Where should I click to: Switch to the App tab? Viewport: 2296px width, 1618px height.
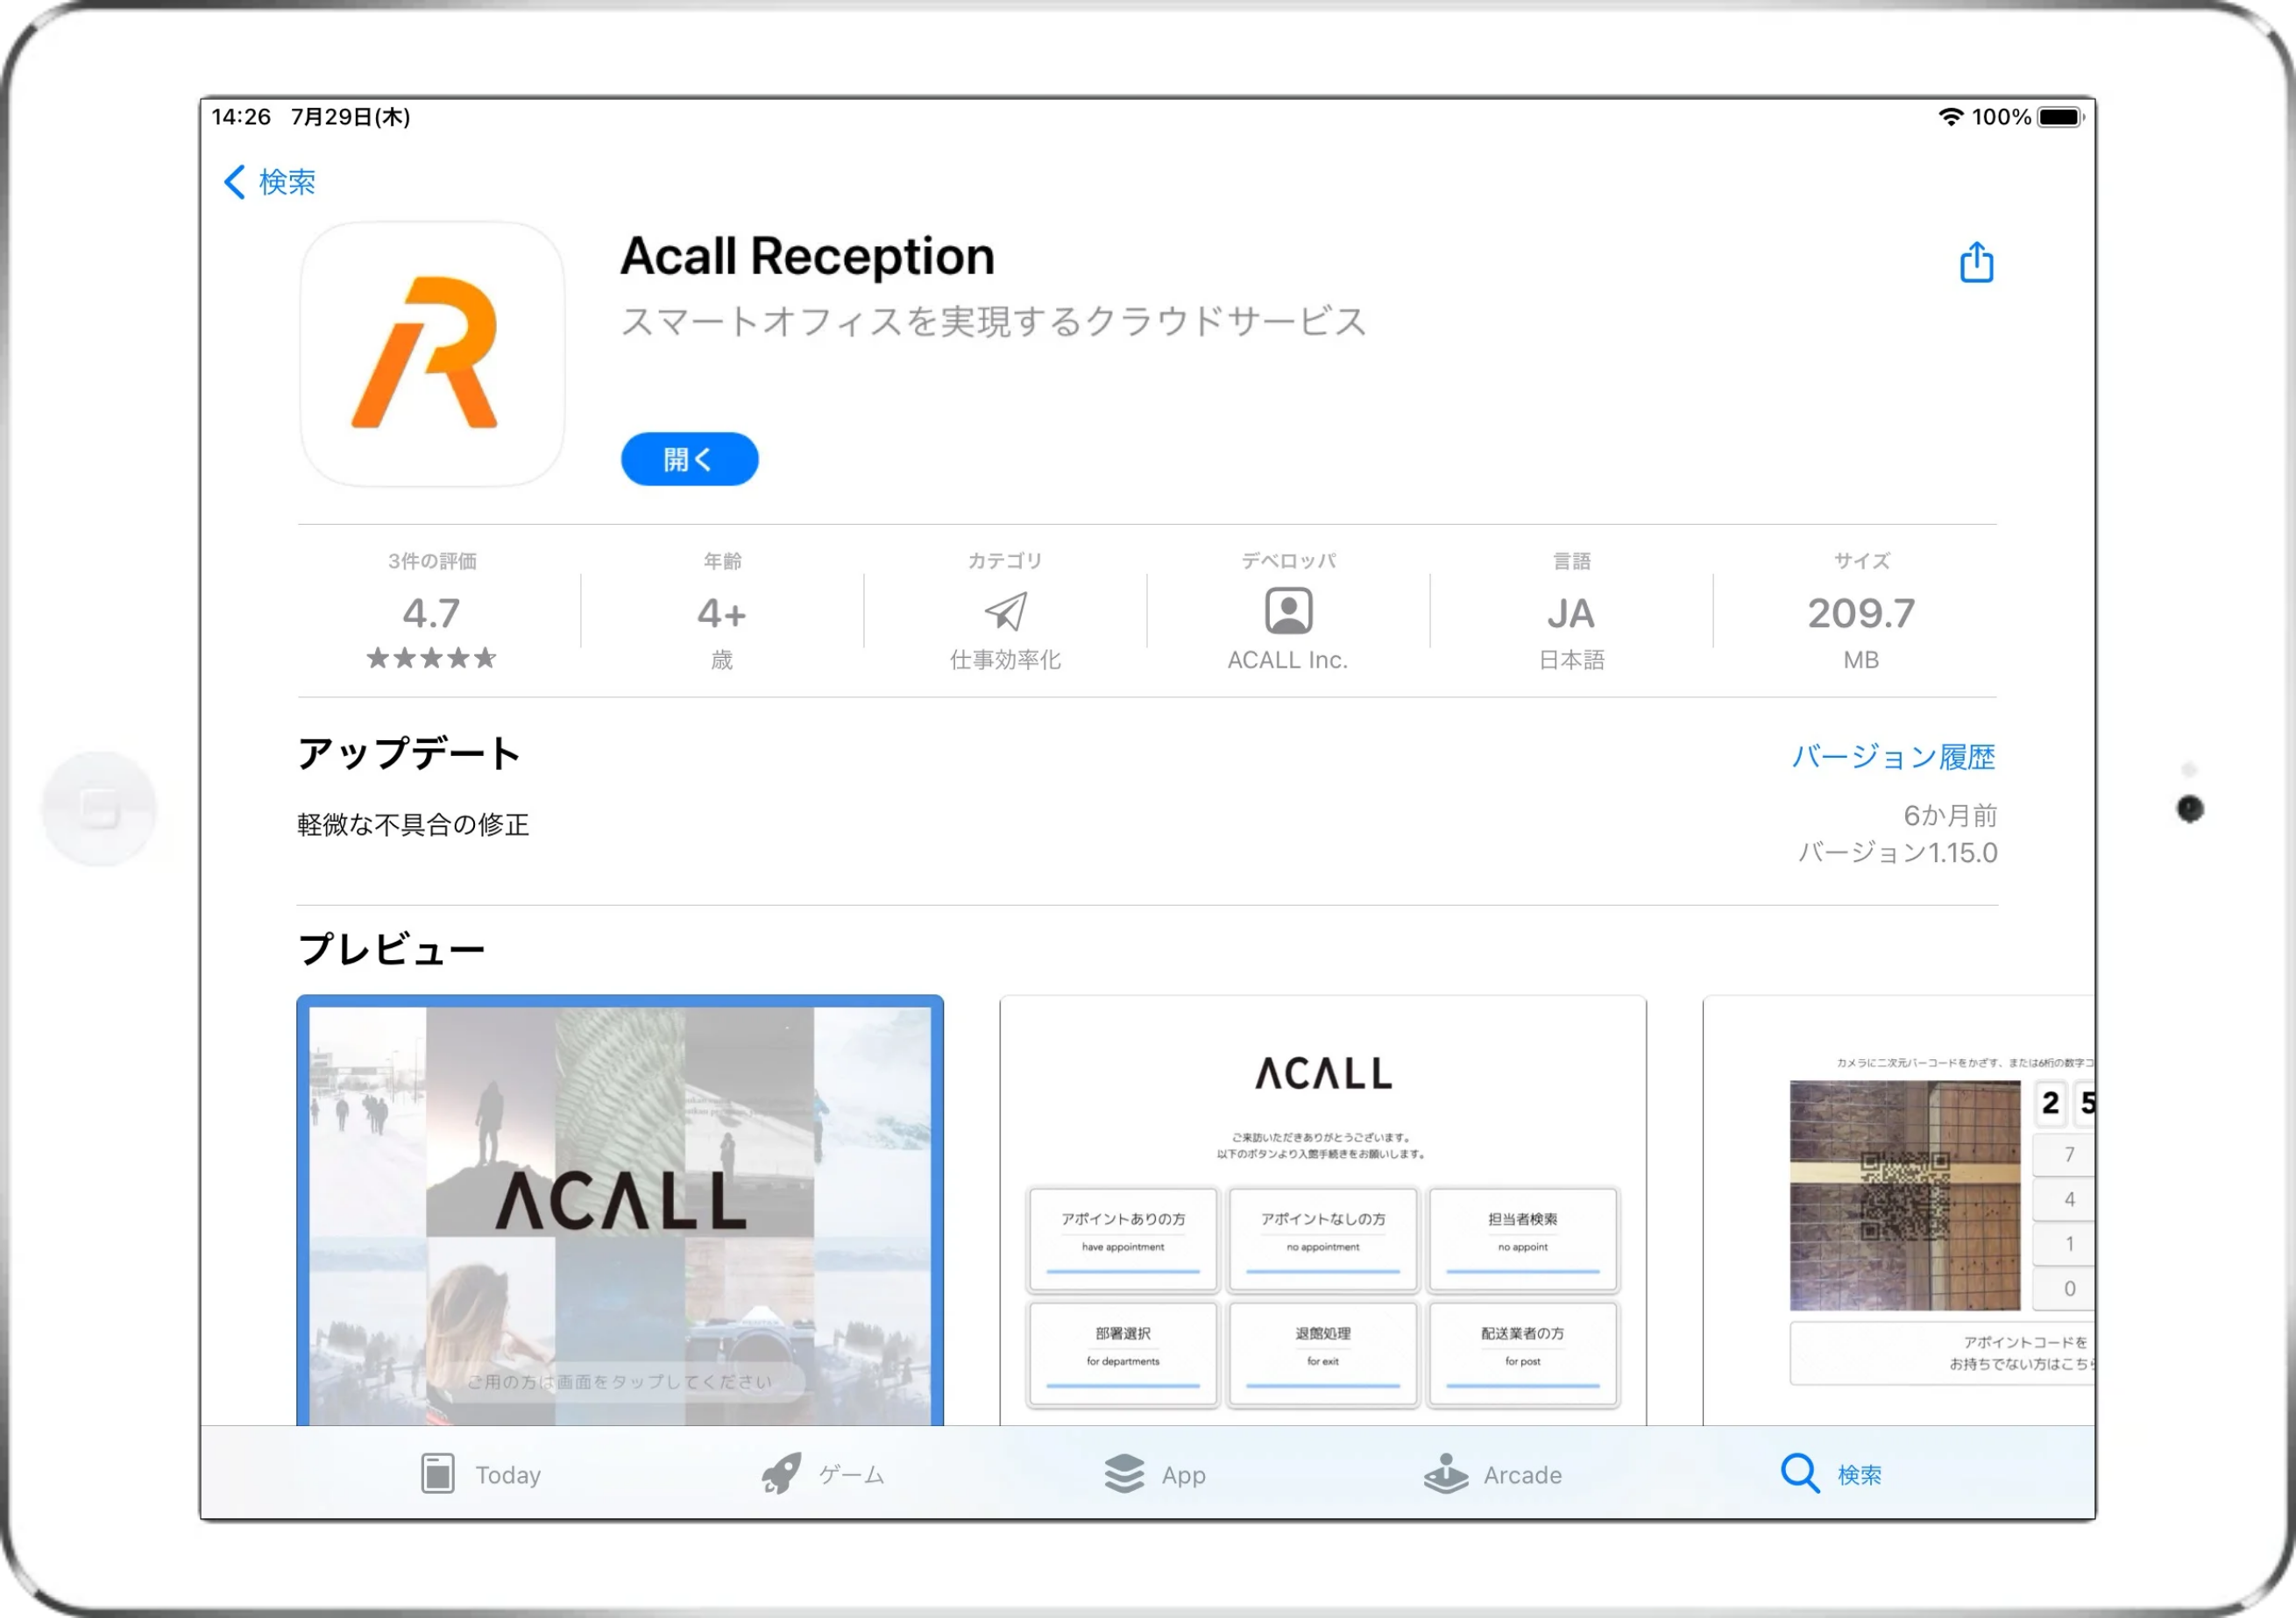click(1155, 1474)
